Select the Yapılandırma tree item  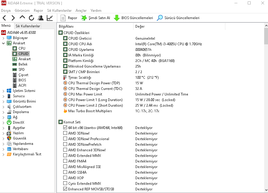pyautogui.click(x=23, y=144)
